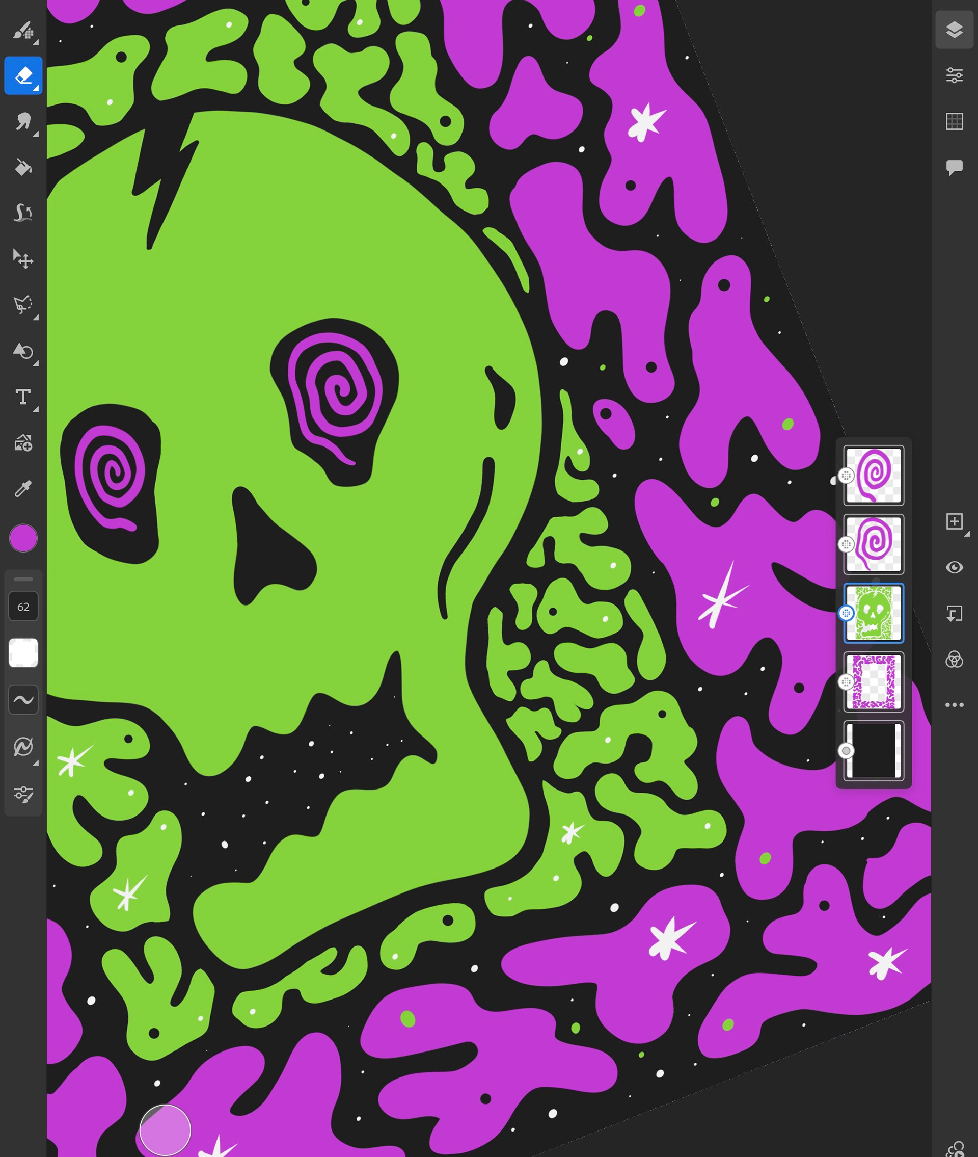Viewport: 978px width, 1157px height.
Task: Open the Comments panel speech bubble
Action: [x=954, y=167]
